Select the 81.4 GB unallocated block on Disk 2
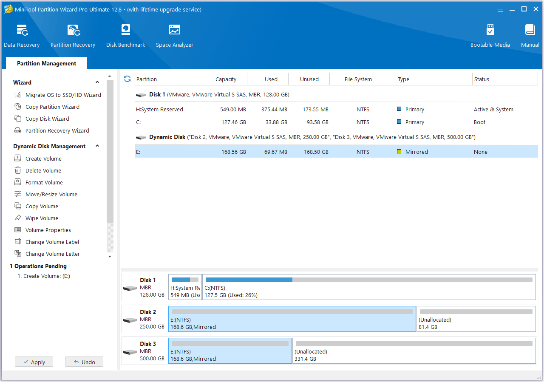This screenshot has width=544, height=382. (x=476, y=319)
